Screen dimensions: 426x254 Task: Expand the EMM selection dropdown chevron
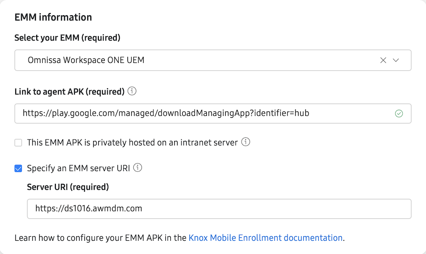[x=396, y=60]
